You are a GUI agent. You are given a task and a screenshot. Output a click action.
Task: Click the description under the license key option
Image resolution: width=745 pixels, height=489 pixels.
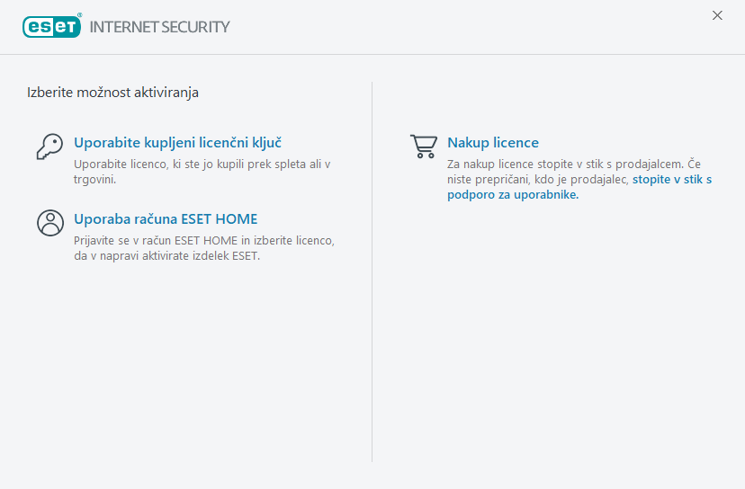pyautogui.click(x=202, y=171)
